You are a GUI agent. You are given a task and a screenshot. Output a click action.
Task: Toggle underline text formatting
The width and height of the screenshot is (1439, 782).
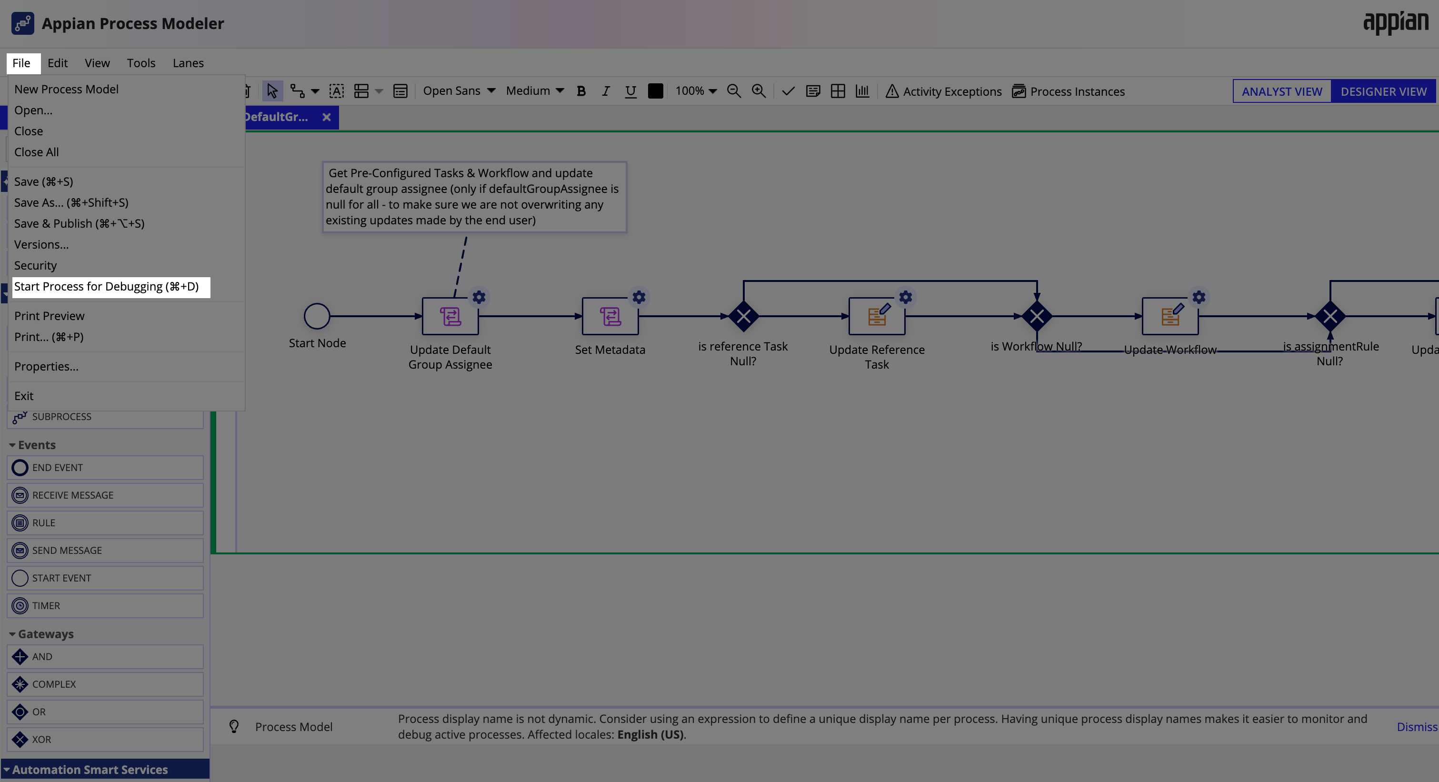click(630, 91)
